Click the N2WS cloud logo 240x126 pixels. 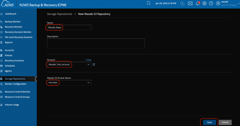[7, 4]
